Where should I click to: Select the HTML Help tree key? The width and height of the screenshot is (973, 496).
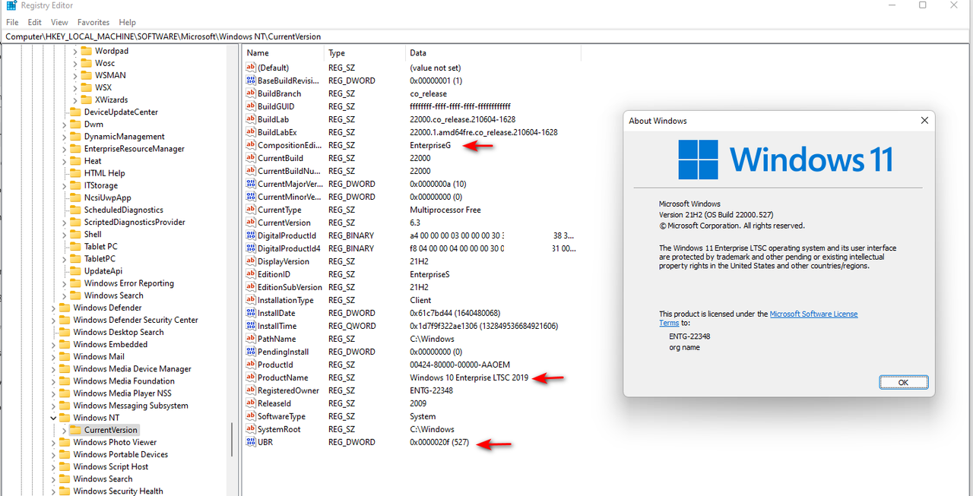pyautogui.click(x=104, y=173)
